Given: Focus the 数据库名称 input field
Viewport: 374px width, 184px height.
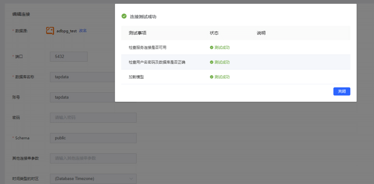Looking at the screenshot, I should point(93,77).
